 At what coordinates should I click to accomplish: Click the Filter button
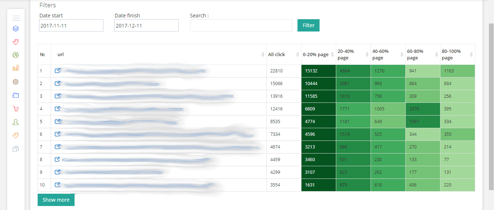308,25
